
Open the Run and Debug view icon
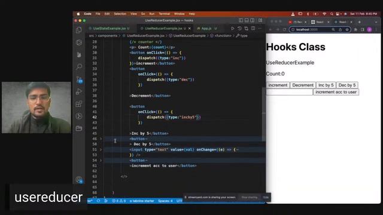pos(79,91)
